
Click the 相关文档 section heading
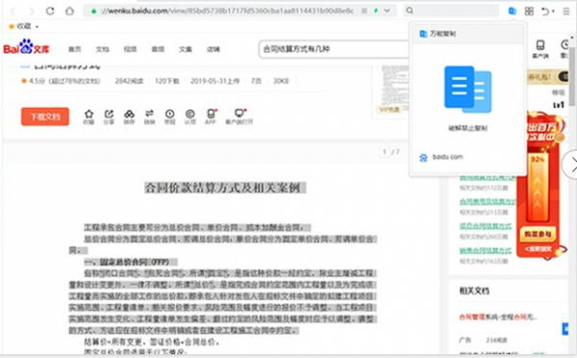pos(474,291)
